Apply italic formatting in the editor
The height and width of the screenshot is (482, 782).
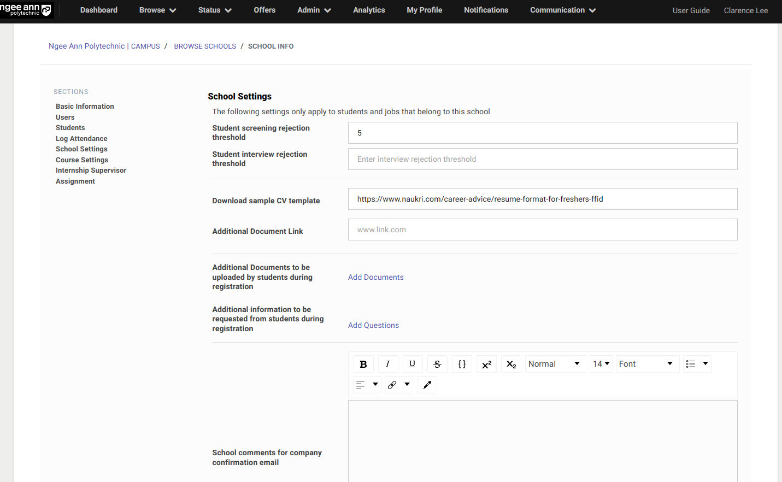point(387,364)
